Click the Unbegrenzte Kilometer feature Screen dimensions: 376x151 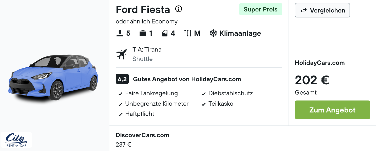[x=153, y=104]
